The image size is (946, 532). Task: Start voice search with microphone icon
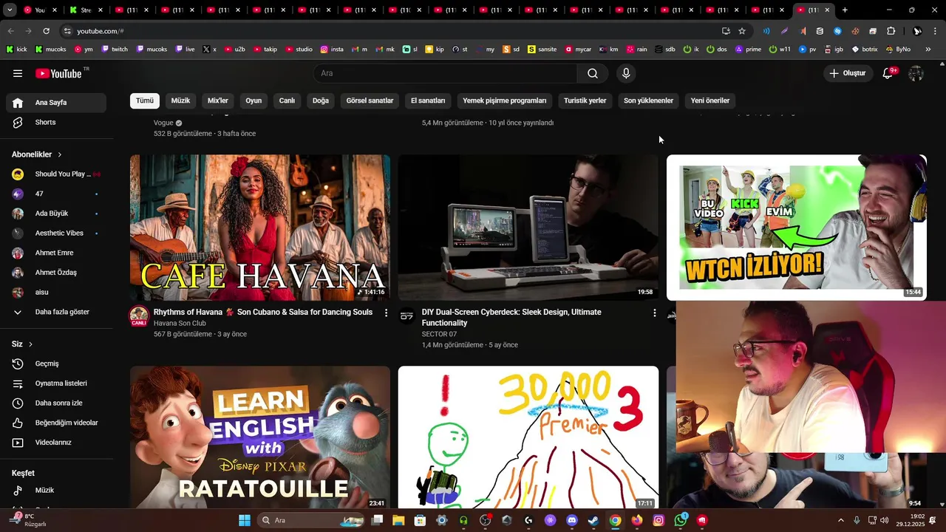(x=626, y=73)
